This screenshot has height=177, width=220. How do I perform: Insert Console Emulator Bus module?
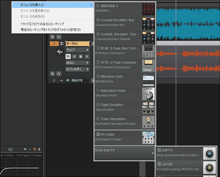point(125,23)
